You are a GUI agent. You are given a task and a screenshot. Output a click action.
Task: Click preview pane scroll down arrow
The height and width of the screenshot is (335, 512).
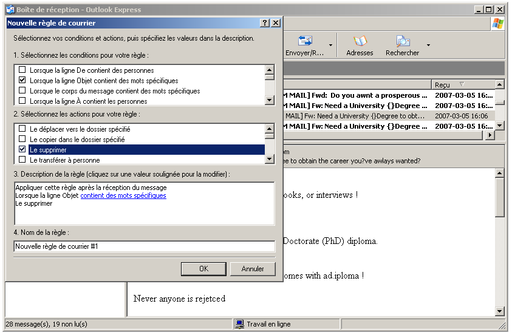pyautogui.click(x=500, y=311)
